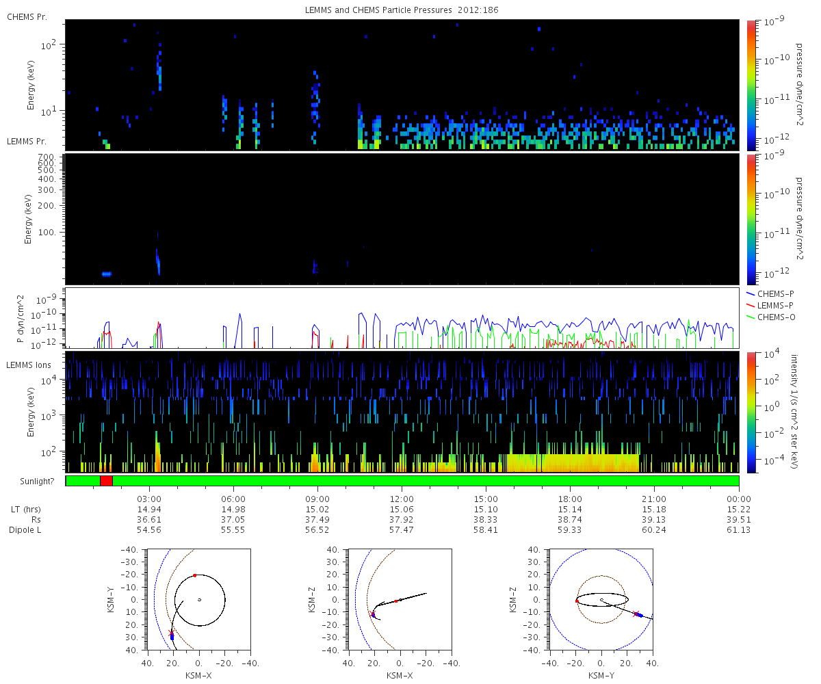Click the 03:00 time axis tick label
This screenshot has width=821, height=684.
click(149, 499)
